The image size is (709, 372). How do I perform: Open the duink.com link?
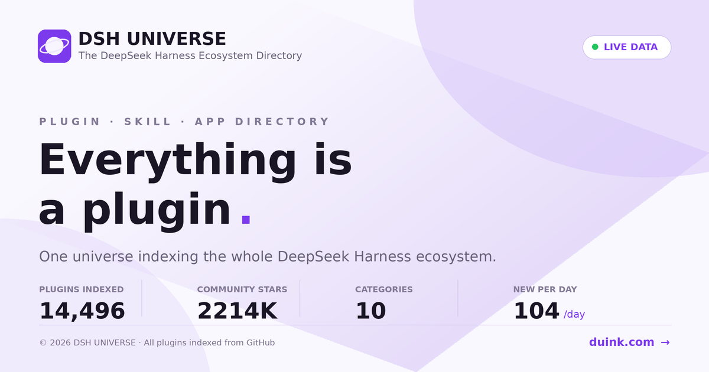629,342
